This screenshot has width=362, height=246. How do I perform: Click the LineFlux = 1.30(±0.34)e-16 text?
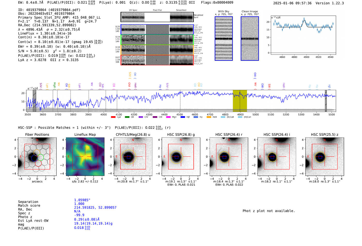[x=45, y=33]
